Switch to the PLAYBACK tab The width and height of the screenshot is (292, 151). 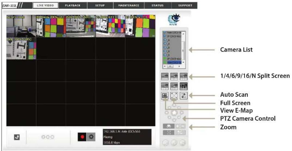click(73, 5)
